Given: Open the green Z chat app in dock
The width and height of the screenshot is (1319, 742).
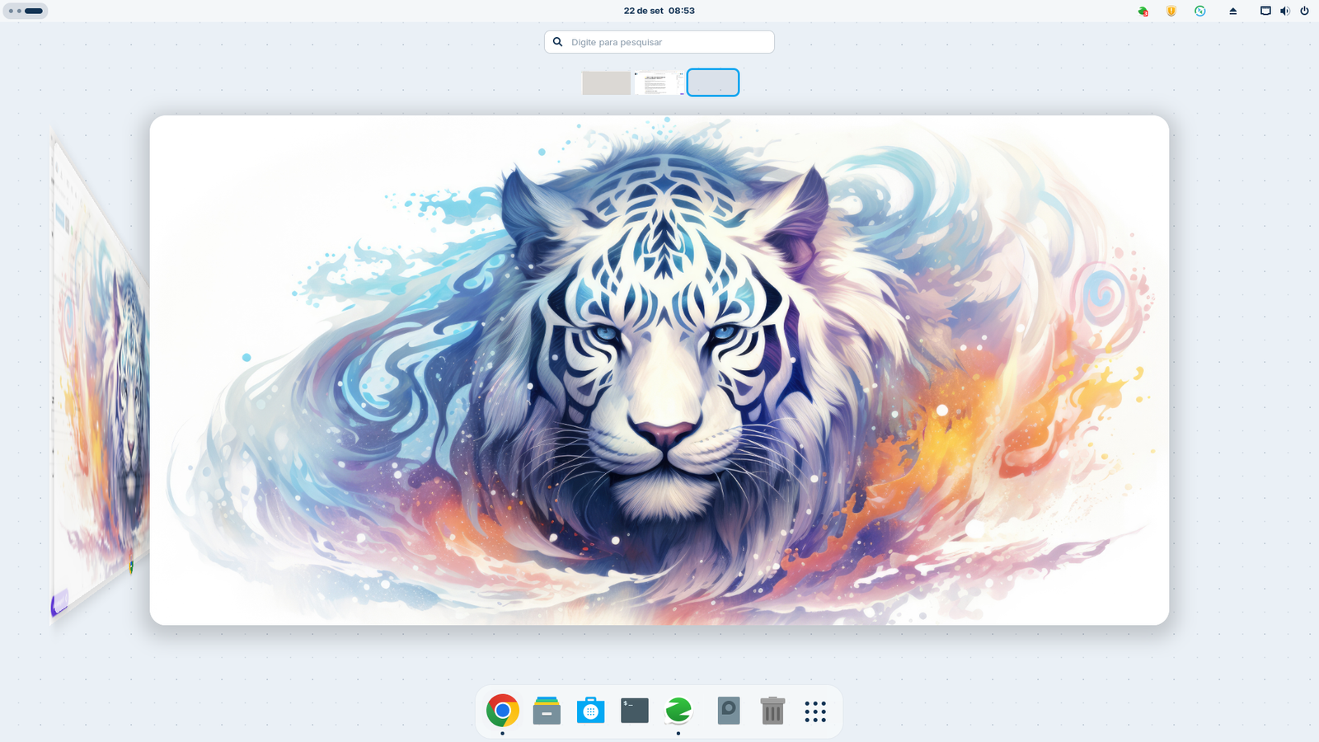Looking at the screenshot, I should [x=678, y=711].
